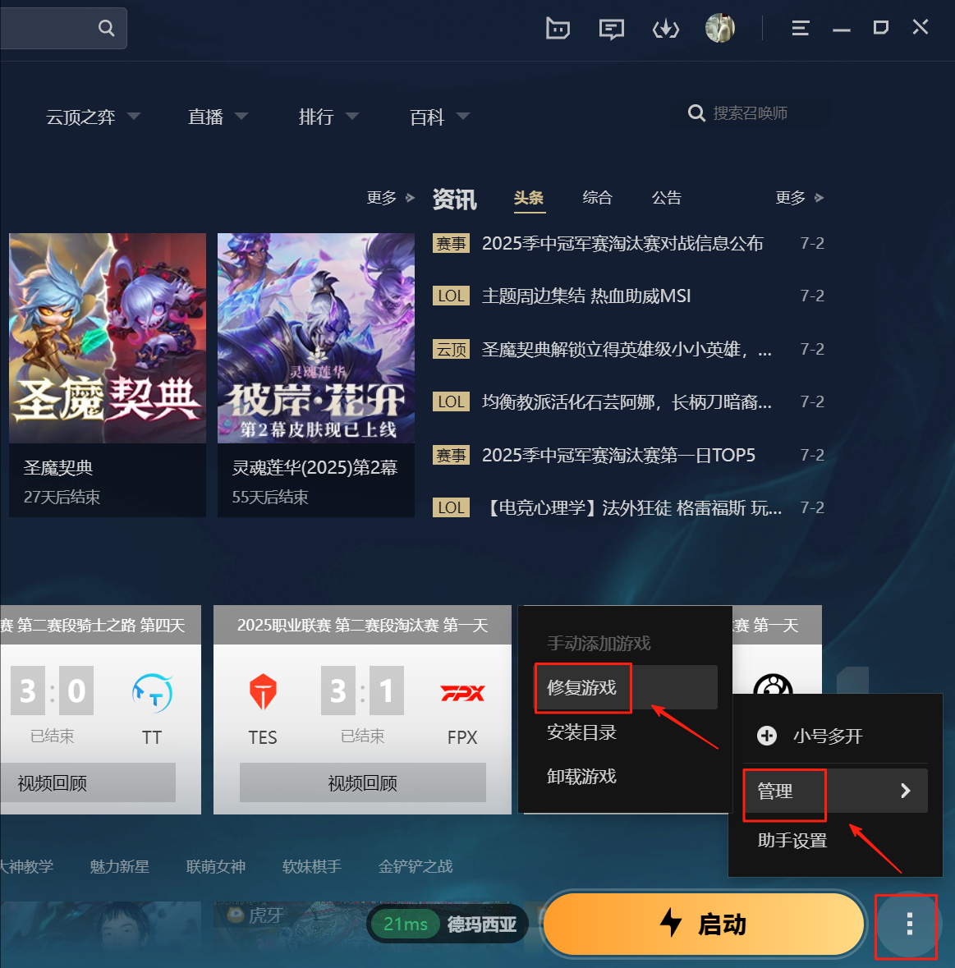
Task: Click the lightning bolt on 启动 button
Action: click(x=671, y=923)
